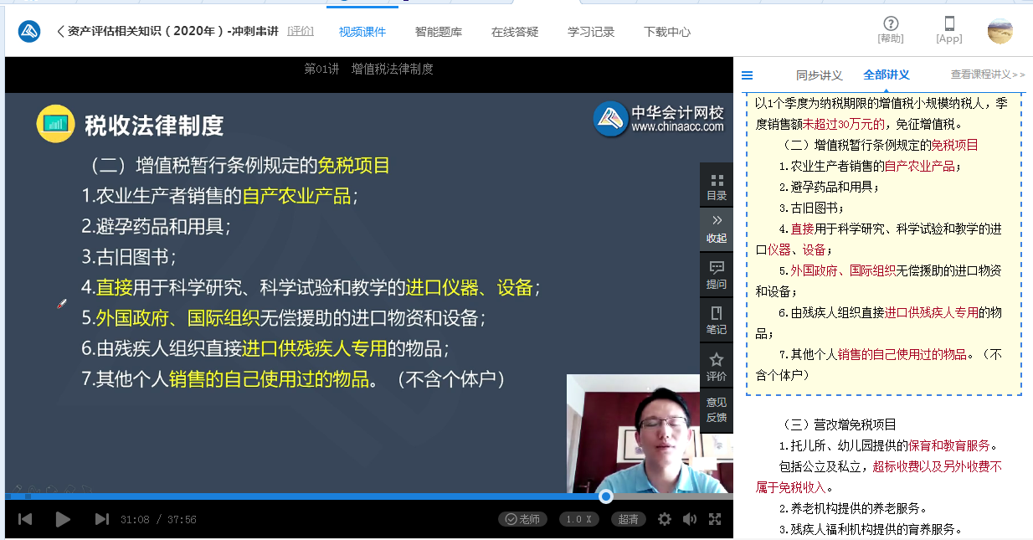
Task: Skip to previous video
Action: tap(25, 519)
